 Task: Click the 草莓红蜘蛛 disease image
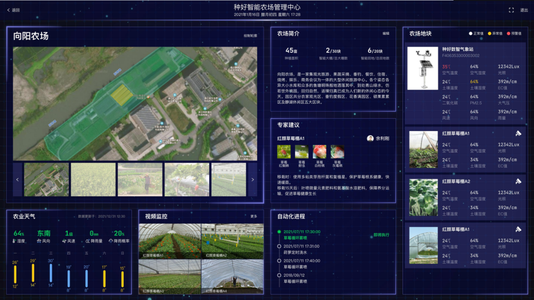click(284, 152)
